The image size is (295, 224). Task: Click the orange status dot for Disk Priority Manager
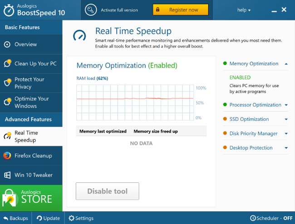pyautogui.click(x=225, y=133)
